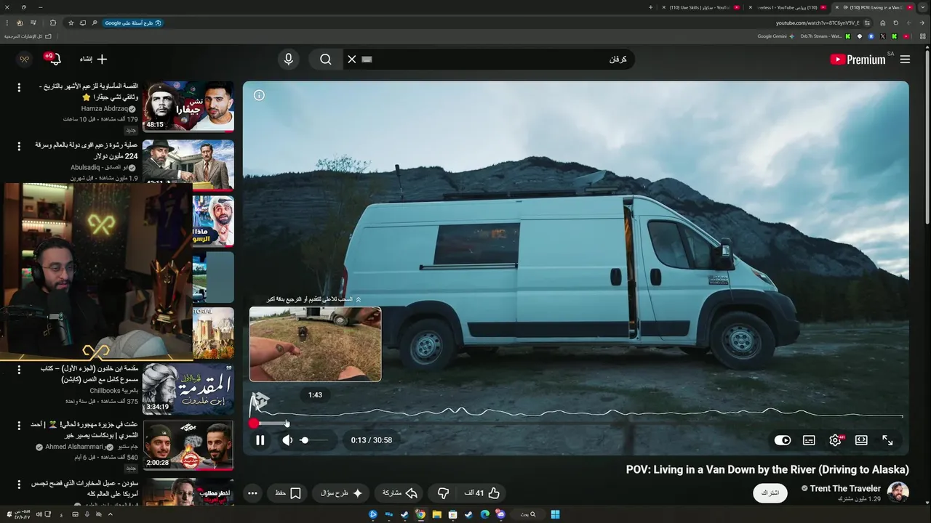The height and width of the screenshot is (523, 931).
Task: Clear the search box with the X
Action: (352, 60)
